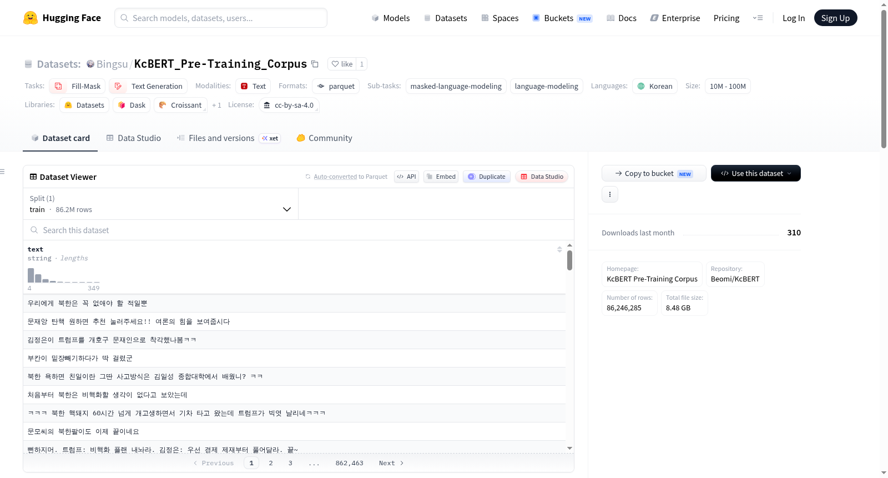
Task: Open the Docs nav item
Action: pos(621,18)
